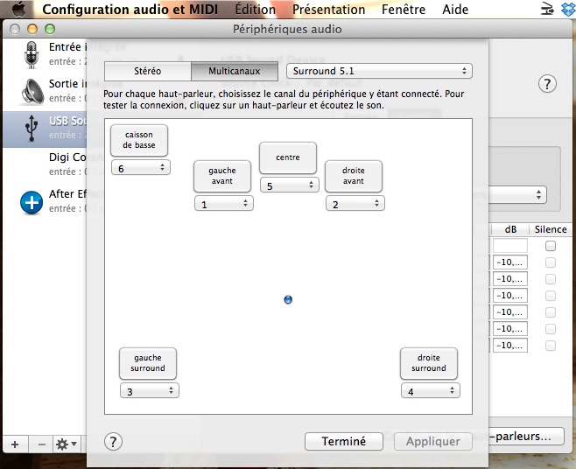Select the microphone icon for Entrée intégrée

coord(32,55)
